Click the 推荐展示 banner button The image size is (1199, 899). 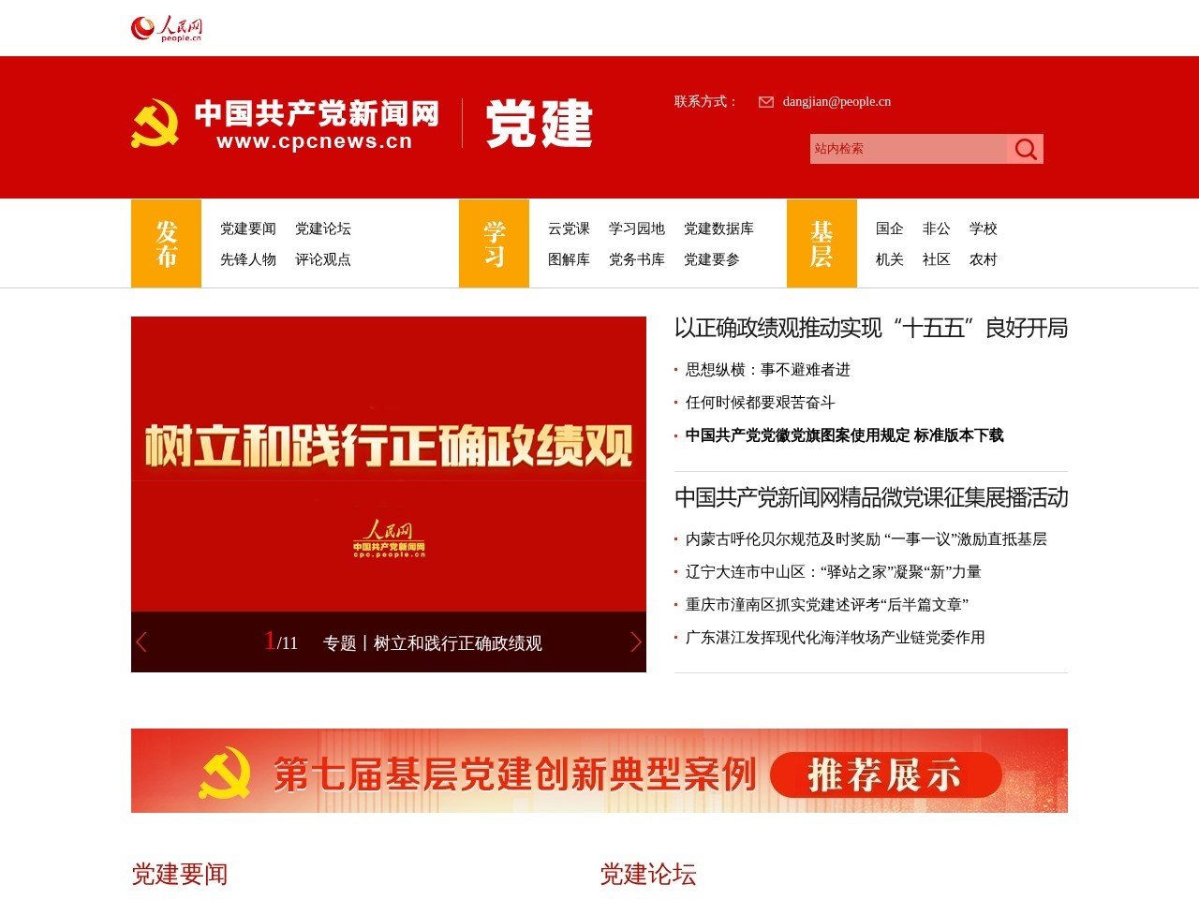pos(884,775)
